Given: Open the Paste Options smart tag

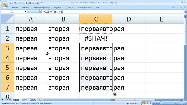Looking at the screenshot, I should coord(115,94).
